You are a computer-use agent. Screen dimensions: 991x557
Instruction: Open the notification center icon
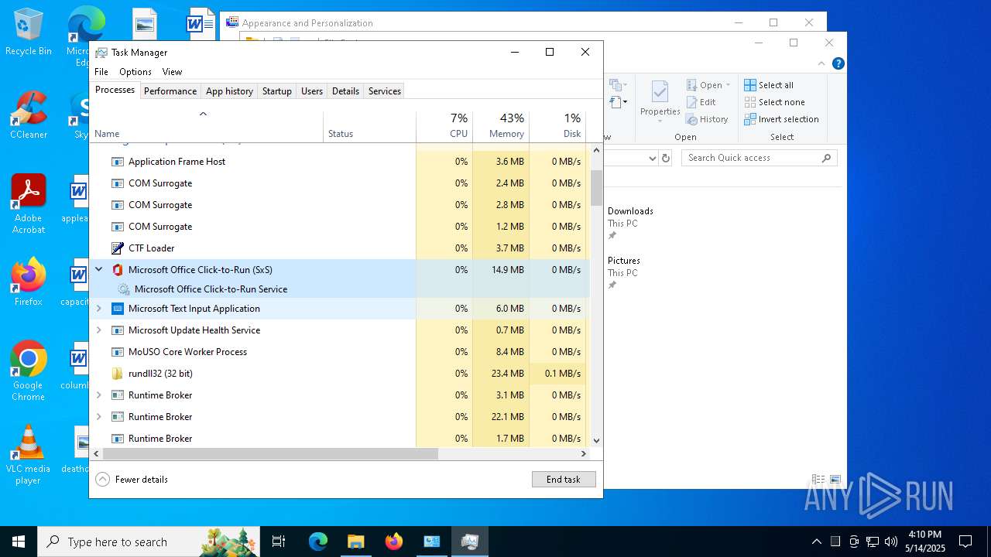[965, 542]
